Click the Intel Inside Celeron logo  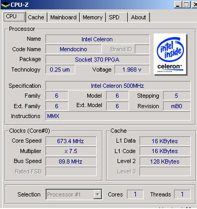coord(170,54)
